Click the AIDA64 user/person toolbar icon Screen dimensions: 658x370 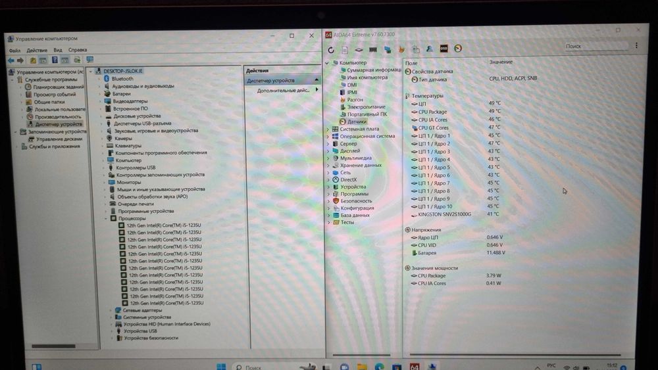coord(430,49)
